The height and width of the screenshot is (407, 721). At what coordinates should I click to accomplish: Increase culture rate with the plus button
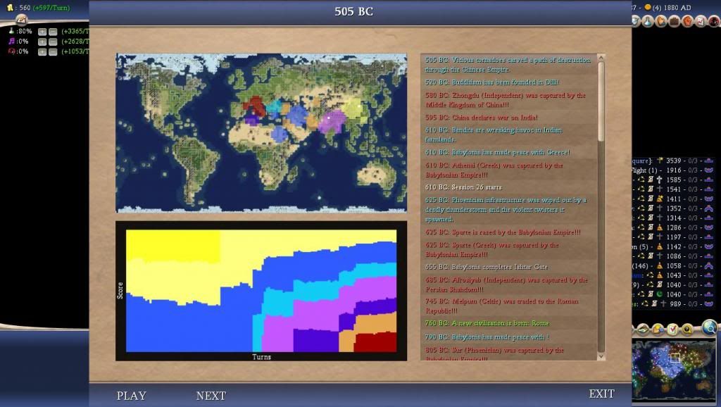coord(42,42)
